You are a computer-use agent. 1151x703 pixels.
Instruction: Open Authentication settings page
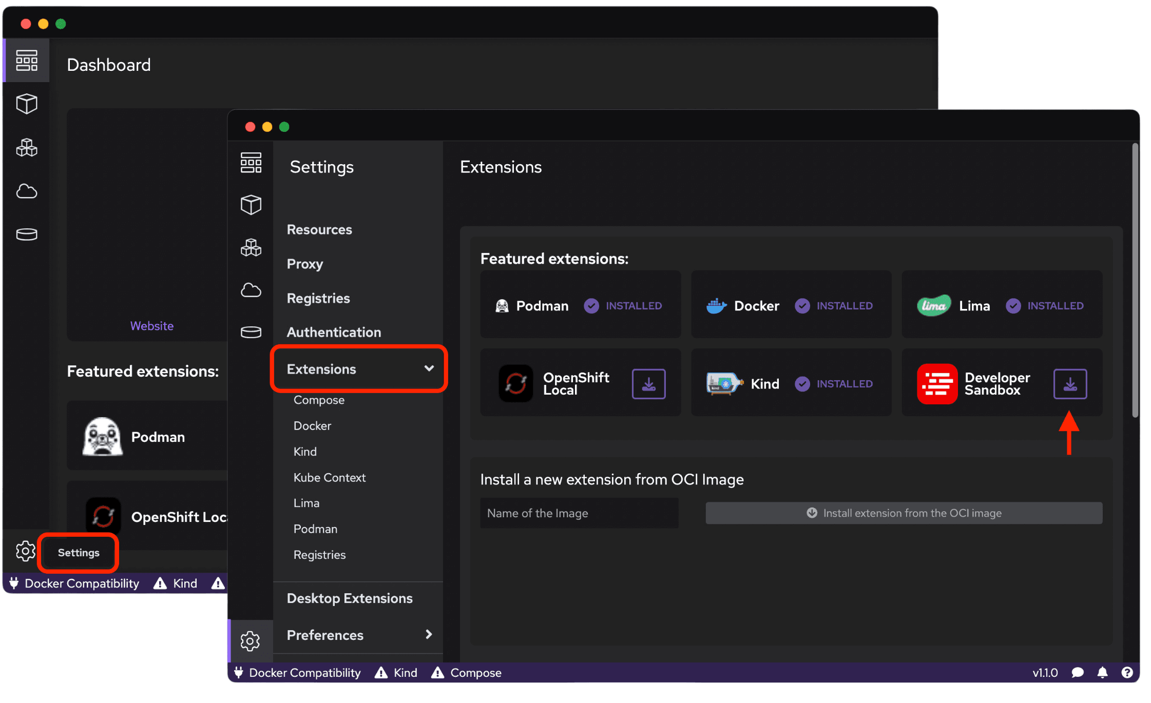coord(334,332)
